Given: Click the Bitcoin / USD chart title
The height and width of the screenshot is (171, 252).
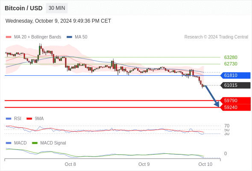Looking at the screenshot, I should coord(23,8).
